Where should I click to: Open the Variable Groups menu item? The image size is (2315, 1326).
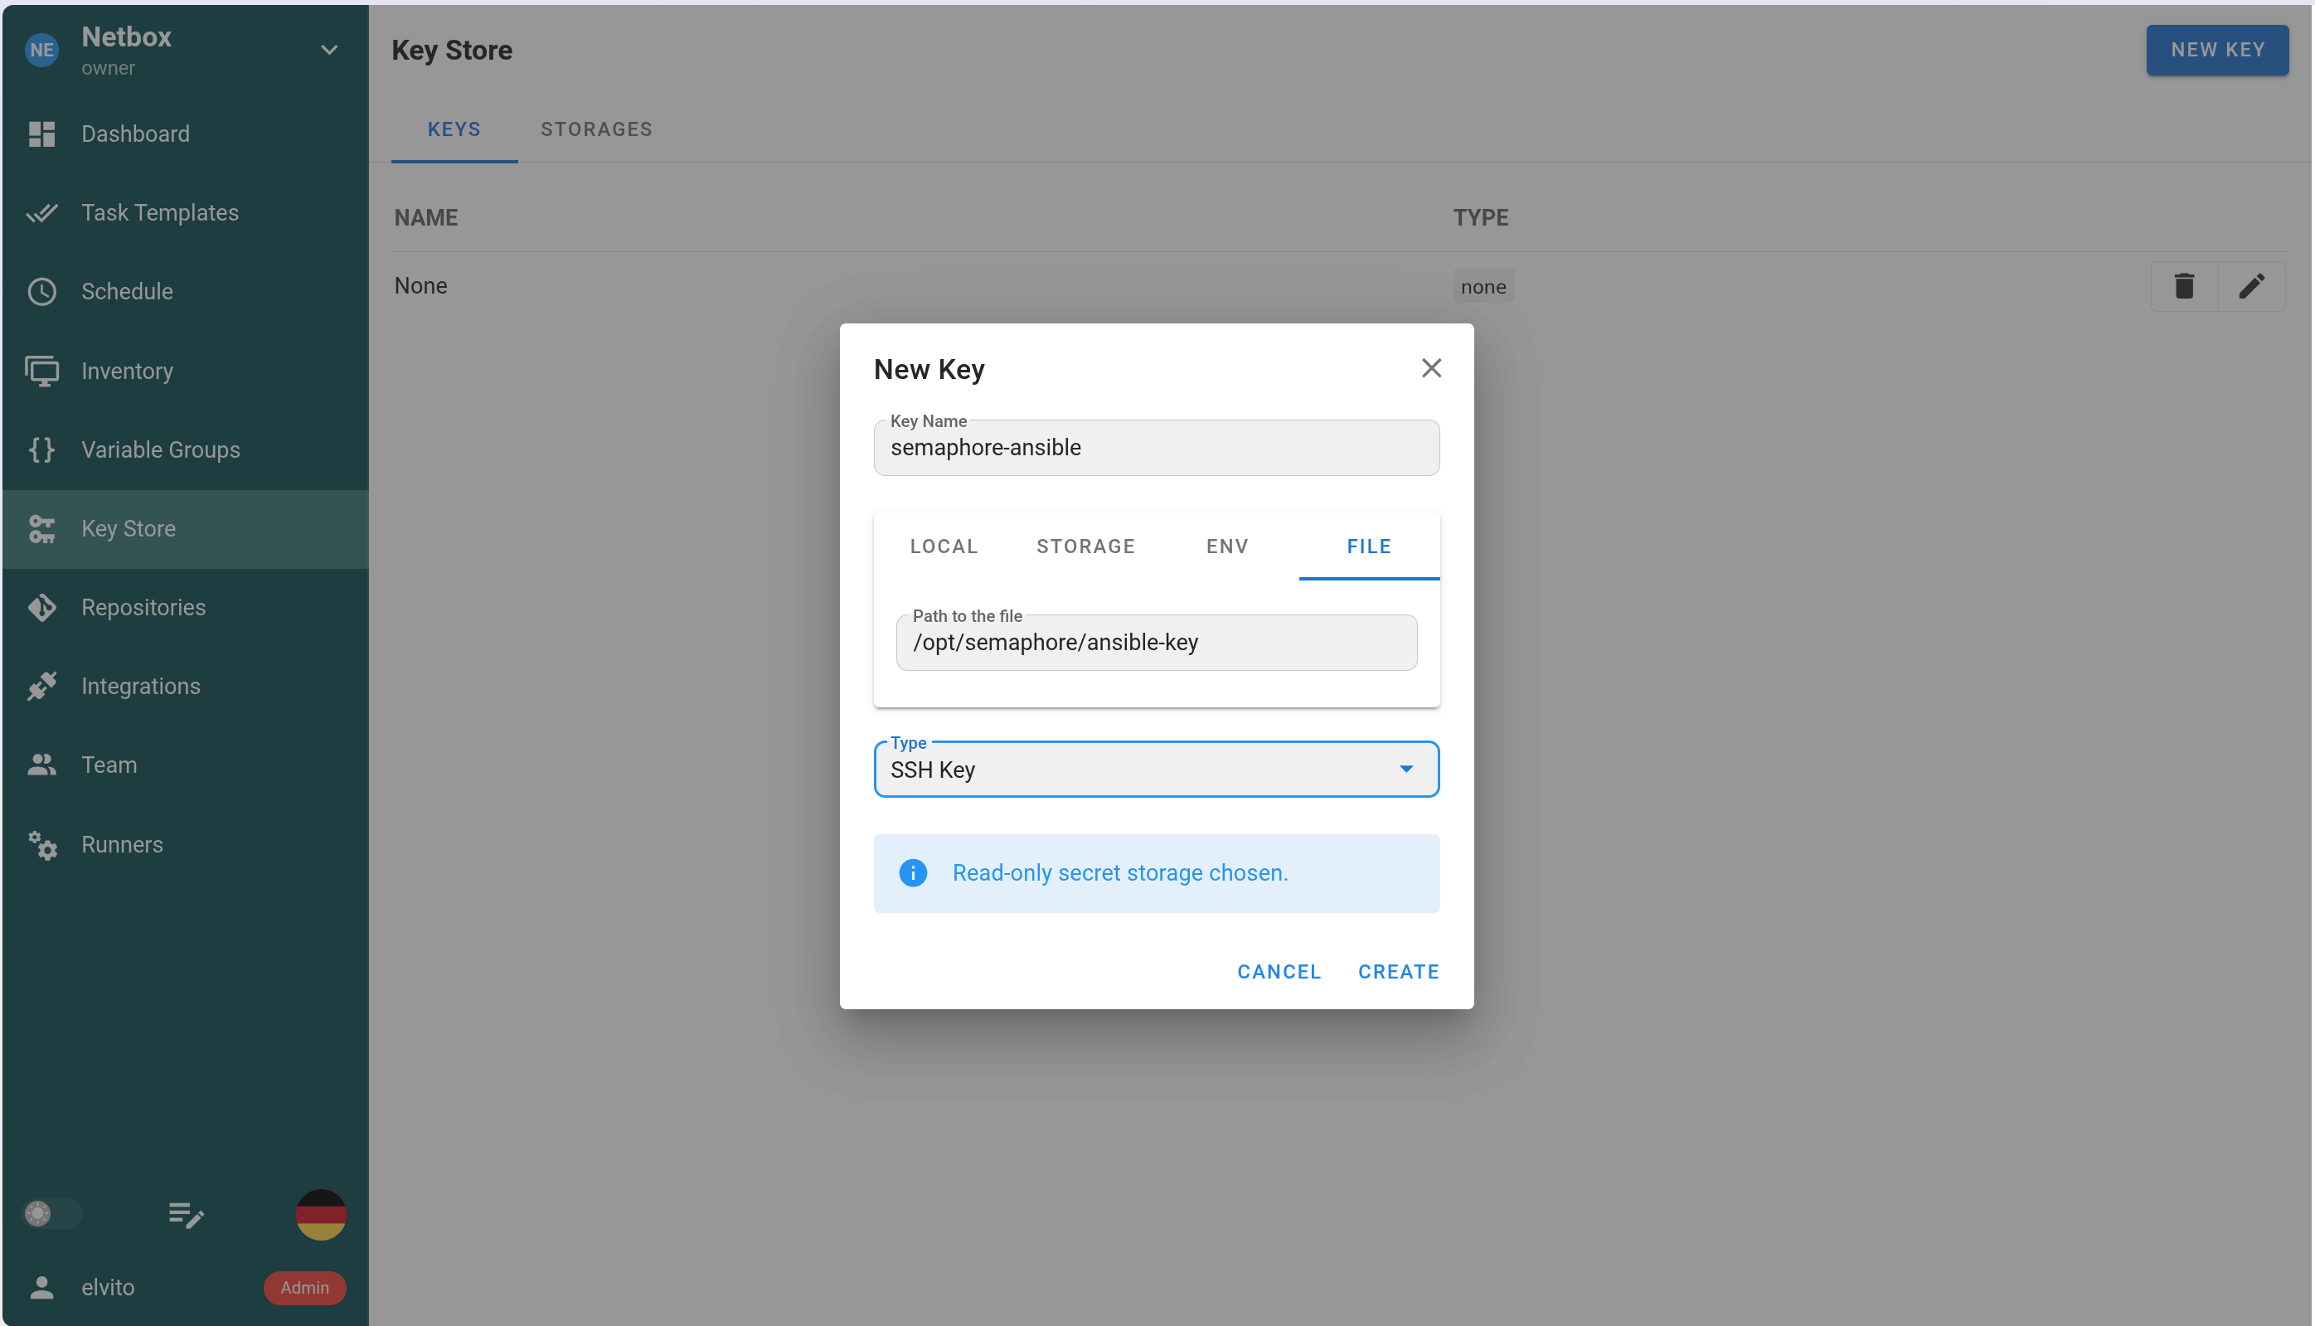click(186, 450)
